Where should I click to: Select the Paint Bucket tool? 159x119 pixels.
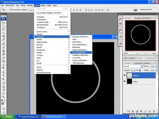point(3,61)
